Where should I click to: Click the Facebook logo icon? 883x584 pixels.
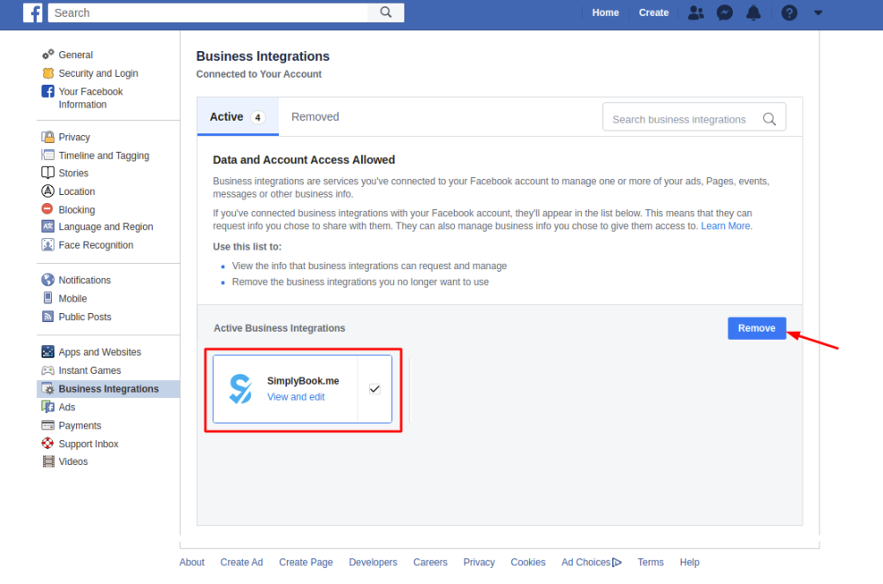pyautogui.click(x=33, y=12)
